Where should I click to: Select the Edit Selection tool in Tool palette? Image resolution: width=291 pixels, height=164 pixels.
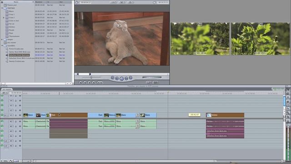[288, 93]
